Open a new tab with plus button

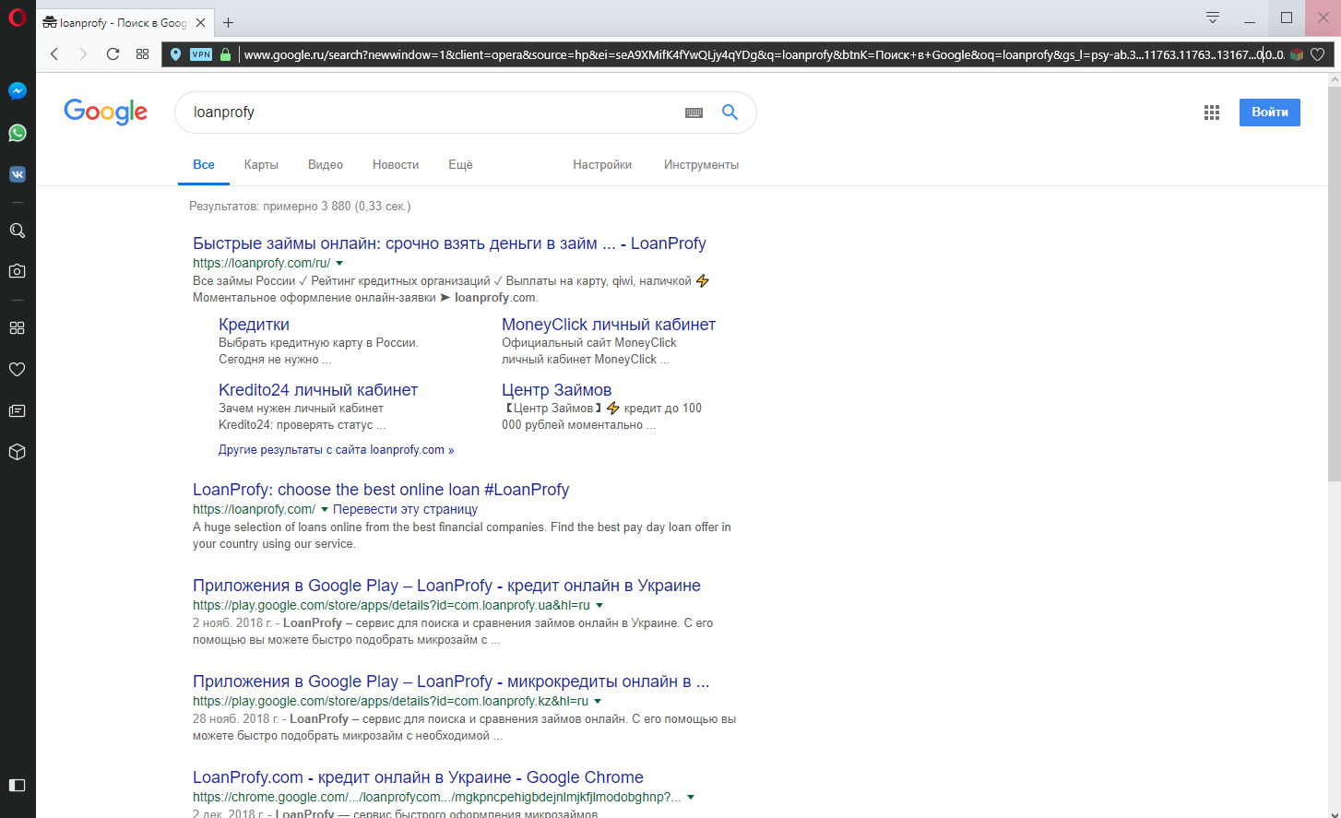[229, 22]
